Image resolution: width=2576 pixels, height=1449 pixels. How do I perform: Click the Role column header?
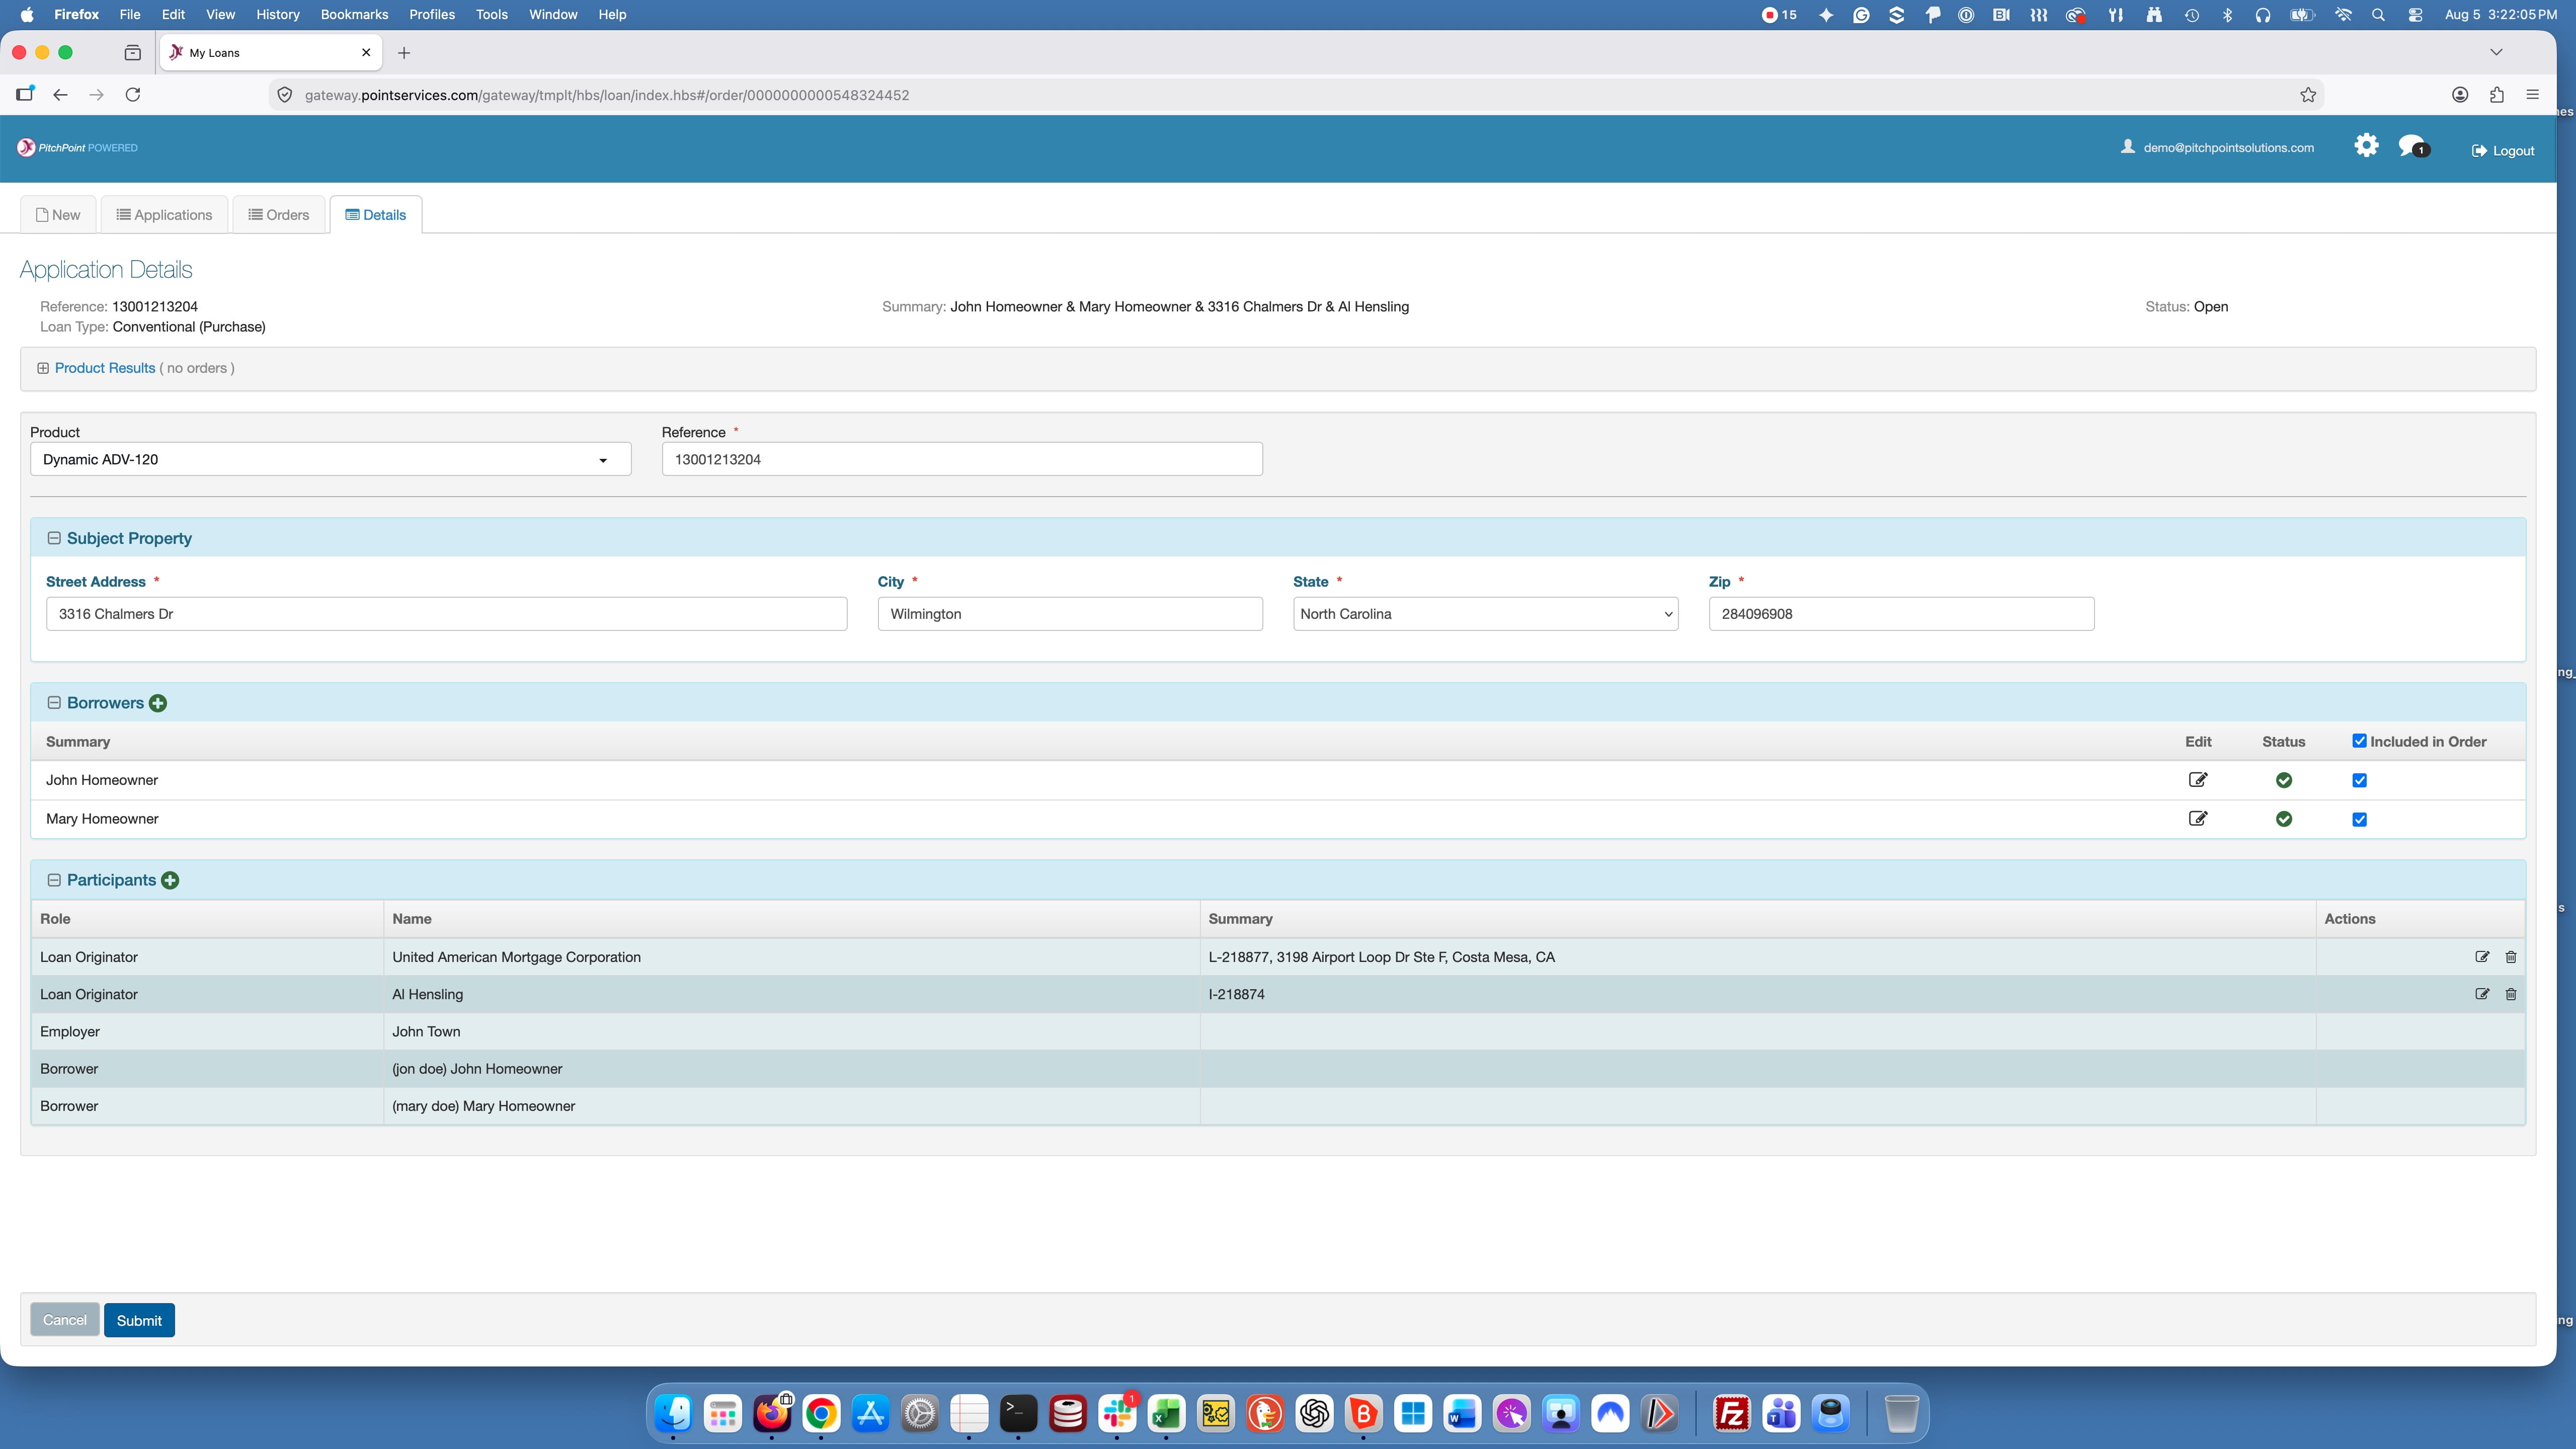point(207,919)
